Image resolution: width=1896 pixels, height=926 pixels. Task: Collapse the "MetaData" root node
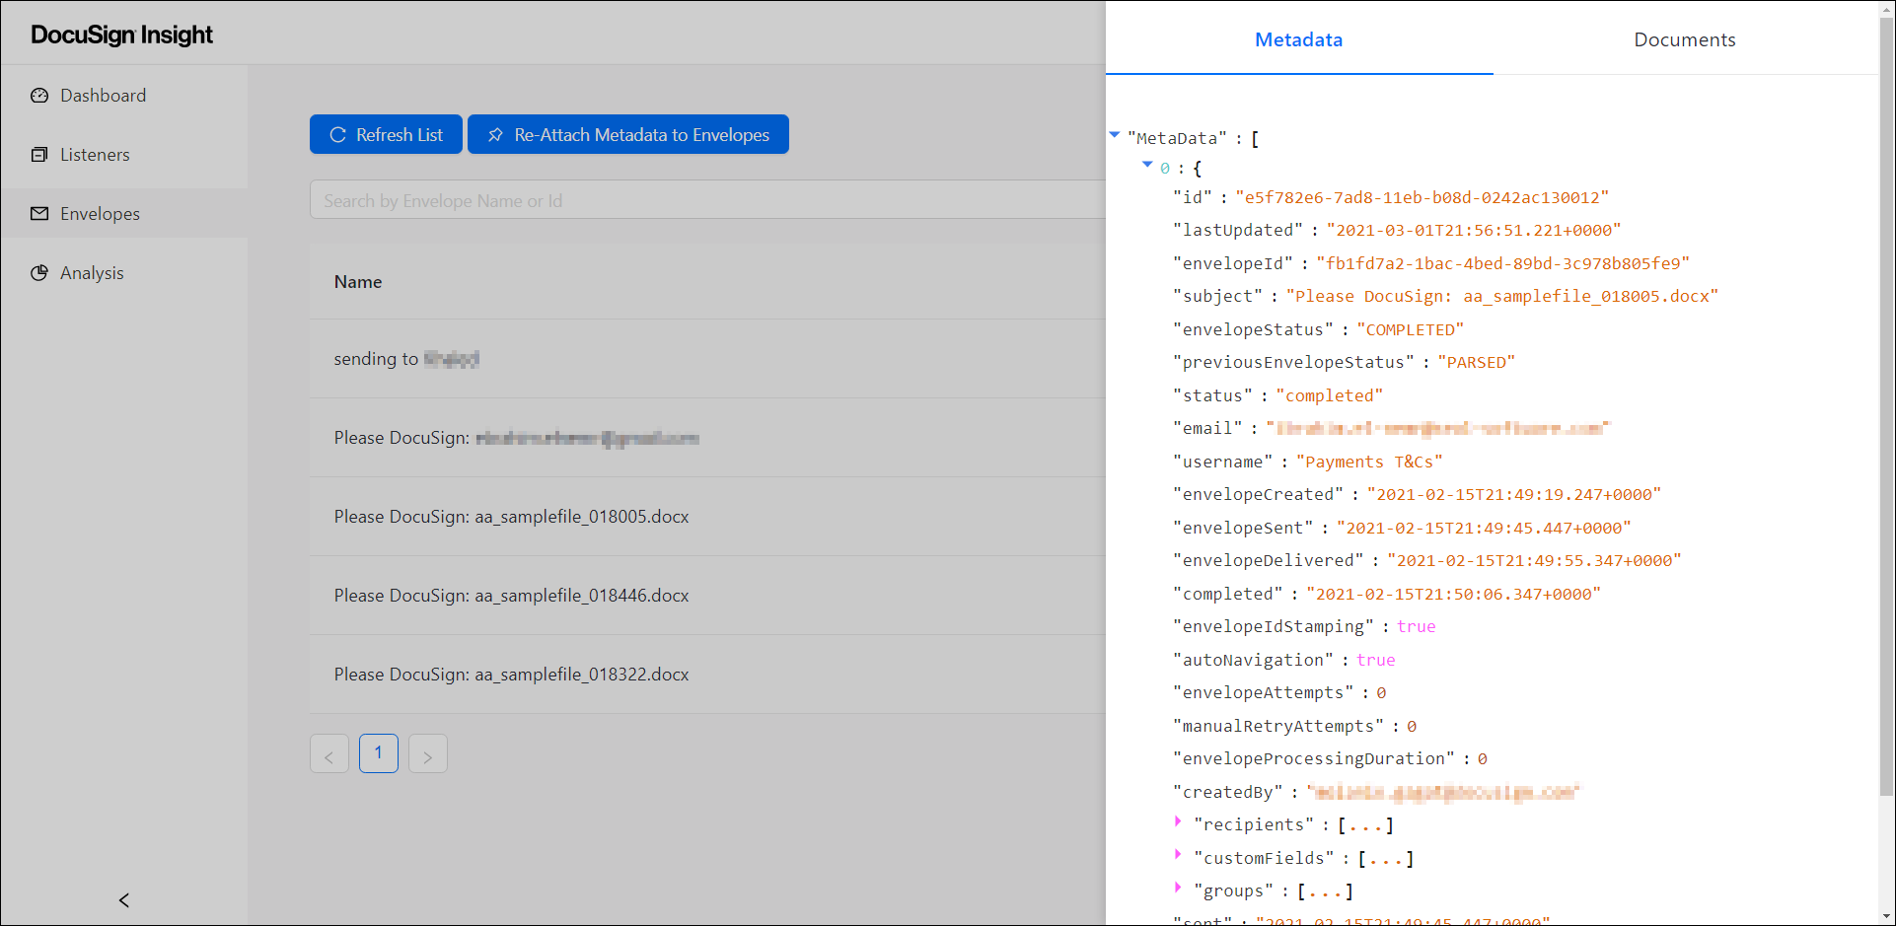coord(1115,135)
